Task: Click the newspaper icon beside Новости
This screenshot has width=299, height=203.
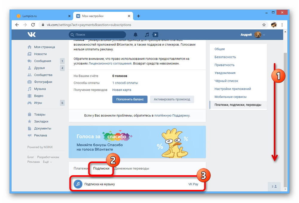Action: (29, 54)
